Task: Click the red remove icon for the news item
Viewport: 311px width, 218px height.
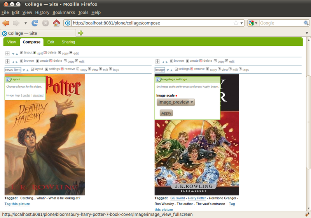Action: [x=62, y=69]
